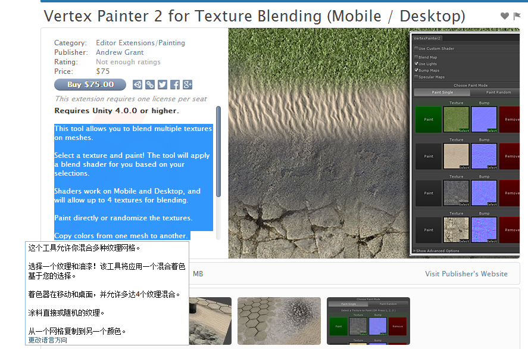Open the Editor Extensions category link
528x349 pixels.
[x=125, y=43]
